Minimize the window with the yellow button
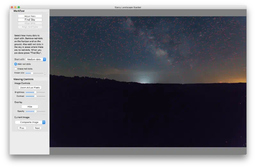The image size is (256, 168). coord(15,7)
